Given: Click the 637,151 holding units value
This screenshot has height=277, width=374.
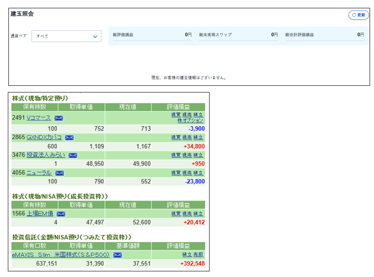Looking at the screenshot, I should point(46,264).
